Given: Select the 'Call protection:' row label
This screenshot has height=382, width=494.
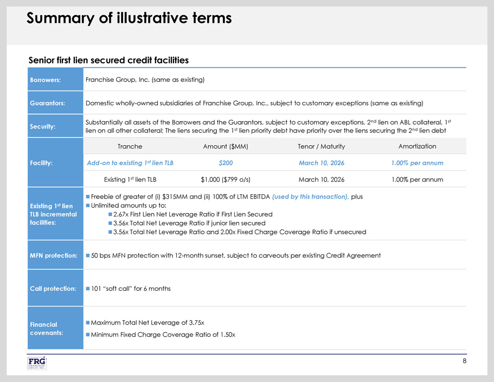Looking at the screenshot, I should [x=53, y=288].
